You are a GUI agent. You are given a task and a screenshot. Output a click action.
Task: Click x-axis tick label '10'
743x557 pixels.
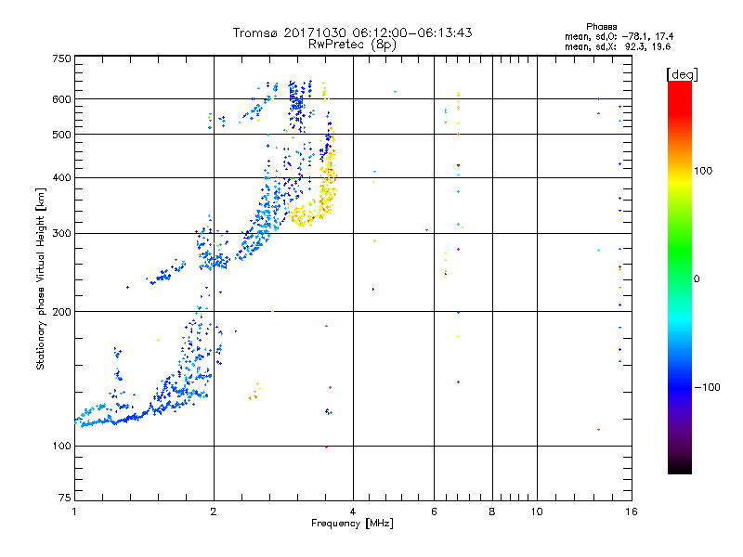537,512
